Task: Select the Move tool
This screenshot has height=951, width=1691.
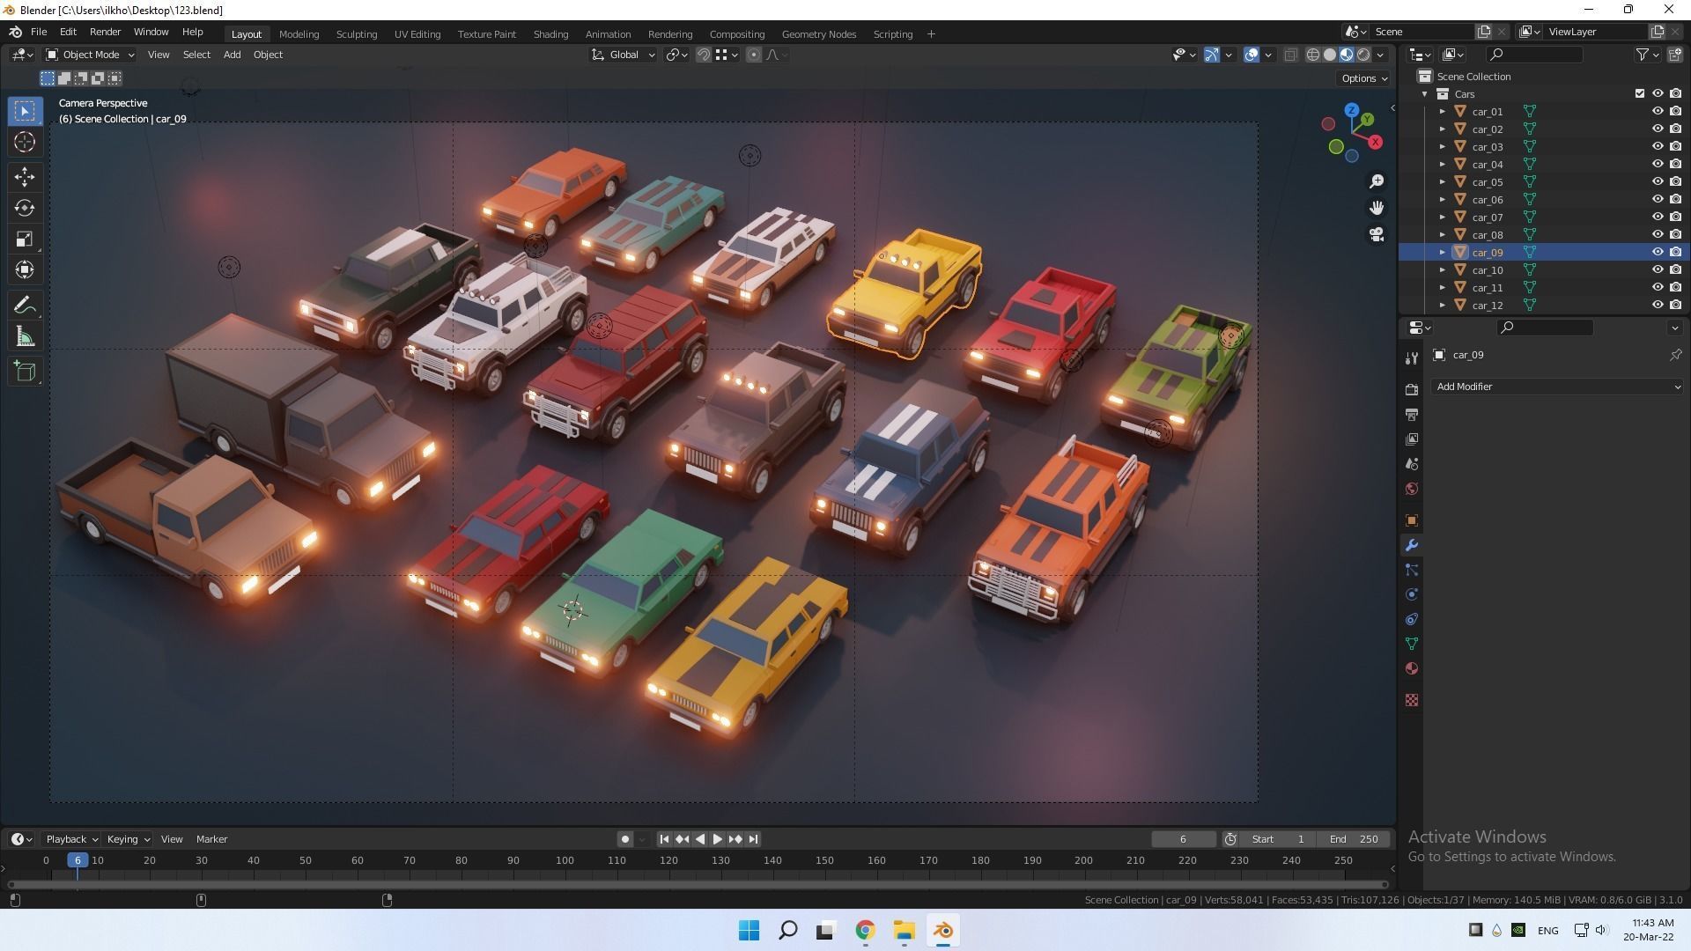Action: pyautogui.click(x=25, y=176)
